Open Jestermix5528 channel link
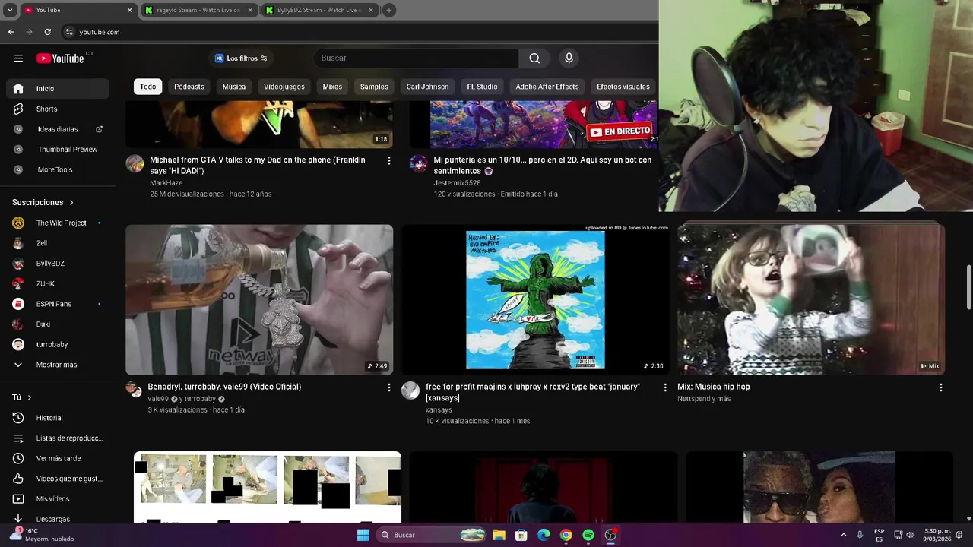This screenshot has height=547, width=973. [457, 183]
